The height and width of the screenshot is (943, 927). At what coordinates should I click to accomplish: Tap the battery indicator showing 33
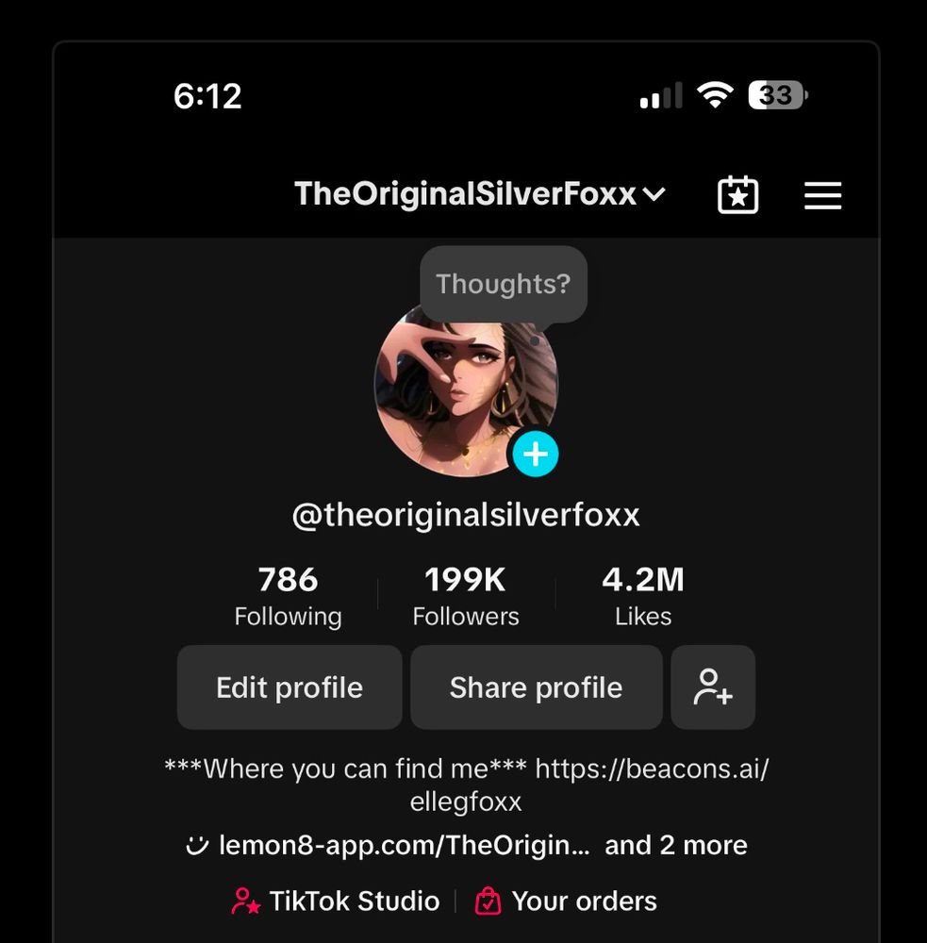pyautogui.click(x=777, y=95)
